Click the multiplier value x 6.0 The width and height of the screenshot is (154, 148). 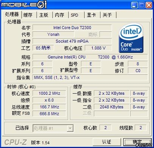(49, 100)
